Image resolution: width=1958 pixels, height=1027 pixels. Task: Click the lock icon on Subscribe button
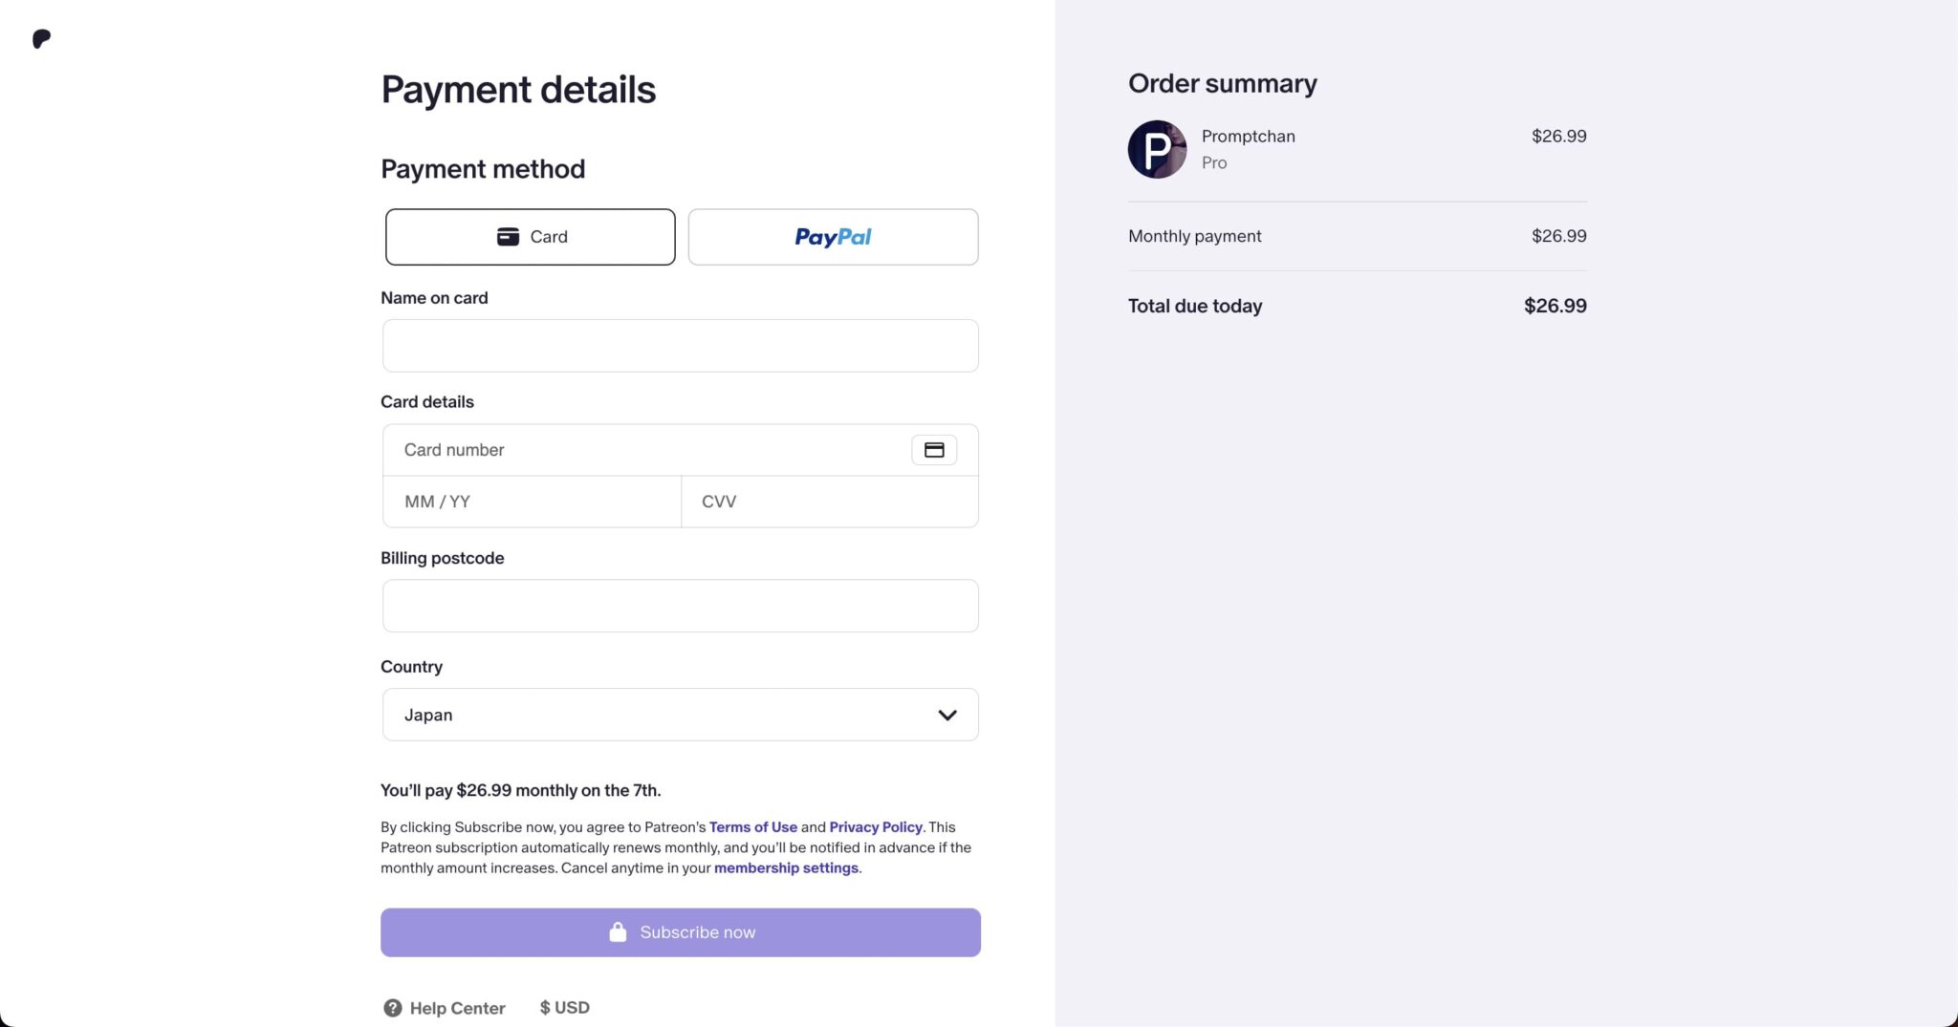[618, 932]
